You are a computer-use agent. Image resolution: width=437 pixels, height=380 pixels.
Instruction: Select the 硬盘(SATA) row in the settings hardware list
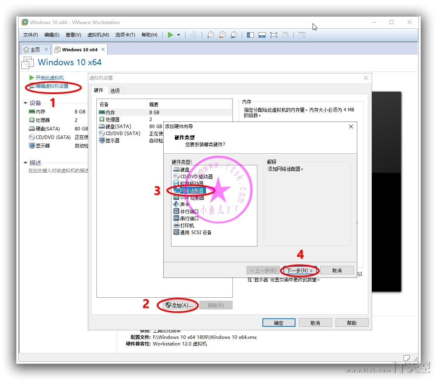(x=131, y=126)
